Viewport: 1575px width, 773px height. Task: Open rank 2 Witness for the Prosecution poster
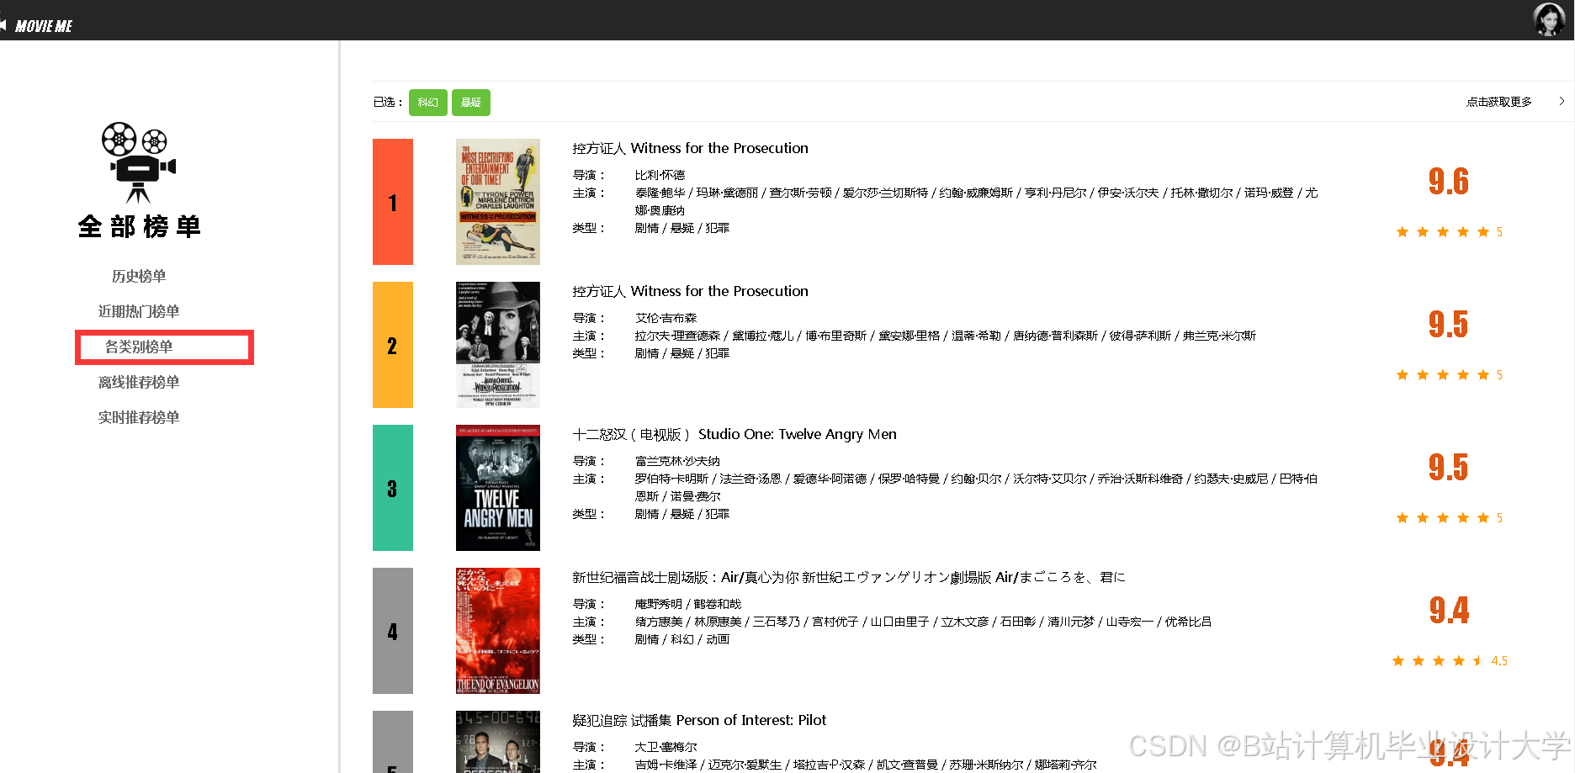[x=498, y=345]
